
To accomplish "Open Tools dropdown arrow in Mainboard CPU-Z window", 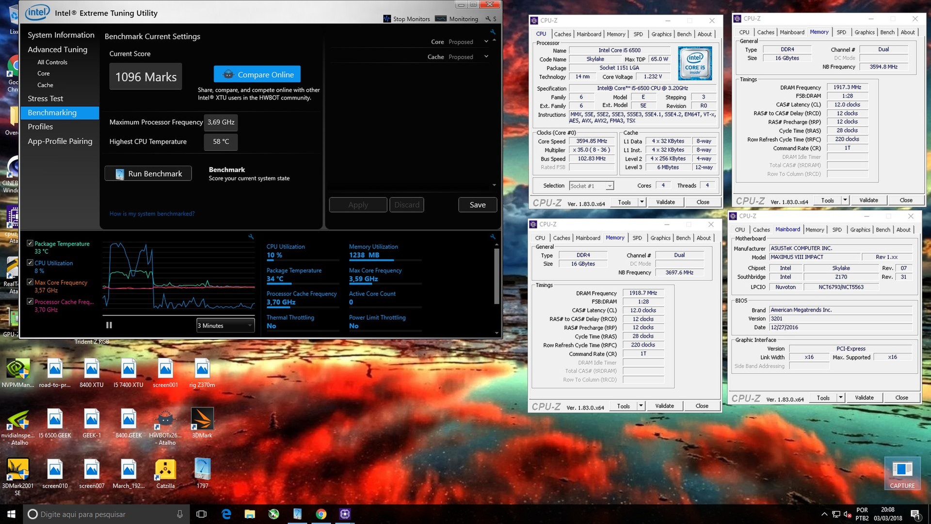I will pos(840,397).
